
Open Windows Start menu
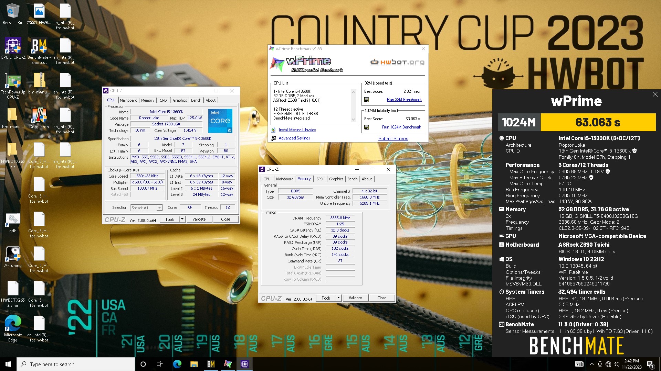click(x=8, y=364)
